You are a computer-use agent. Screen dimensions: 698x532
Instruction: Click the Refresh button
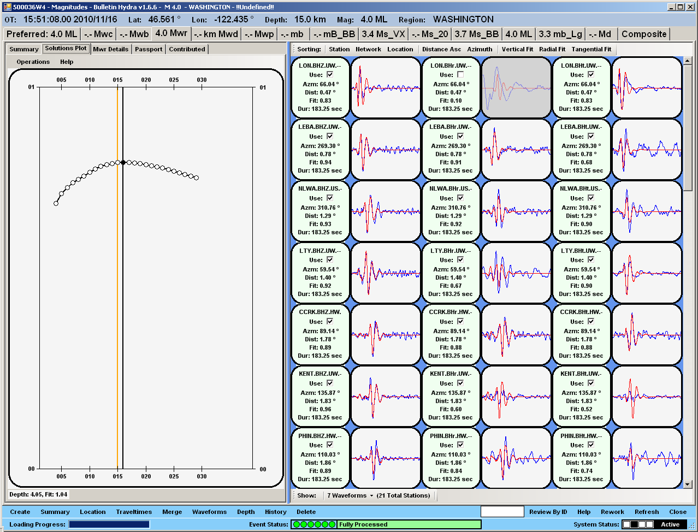pyautogui.click(x=647, y=512)
